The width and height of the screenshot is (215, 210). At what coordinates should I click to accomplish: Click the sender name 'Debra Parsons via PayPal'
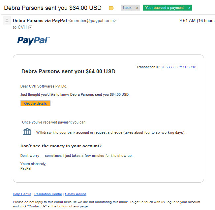point(40,20)
